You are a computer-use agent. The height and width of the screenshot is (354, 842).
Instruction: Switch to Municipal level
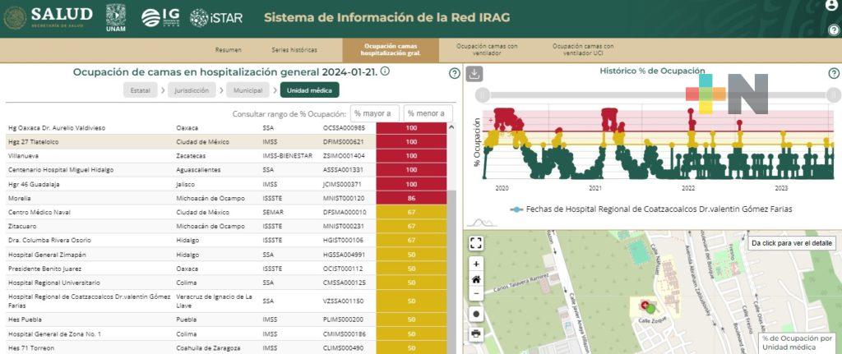click(248, 90)
